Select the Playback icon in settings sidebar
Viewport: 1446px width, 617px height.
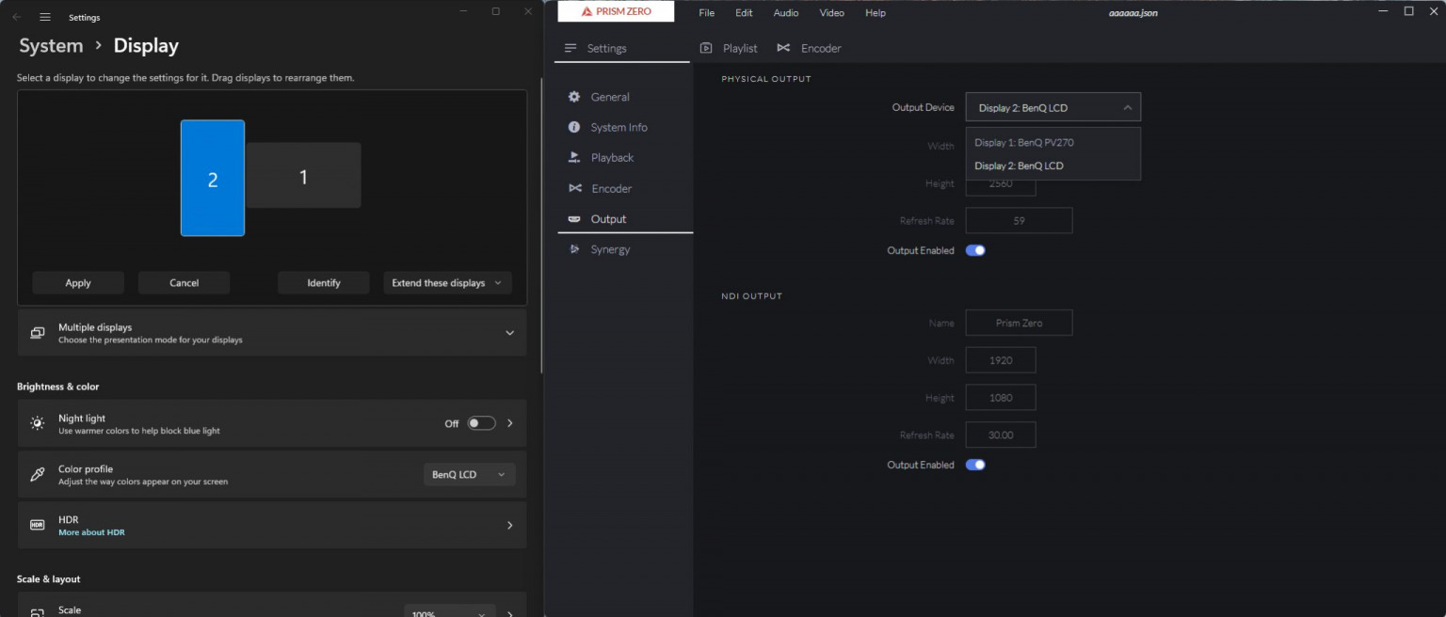574,158
